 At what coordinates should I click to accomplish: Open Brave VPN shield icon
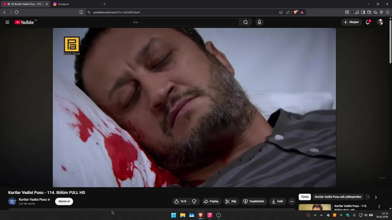coord(381,12)
